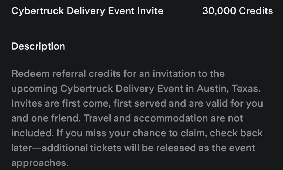Select the phrase referral credits
The height and width of the screenshot is (170, 283).
[86, 74]
